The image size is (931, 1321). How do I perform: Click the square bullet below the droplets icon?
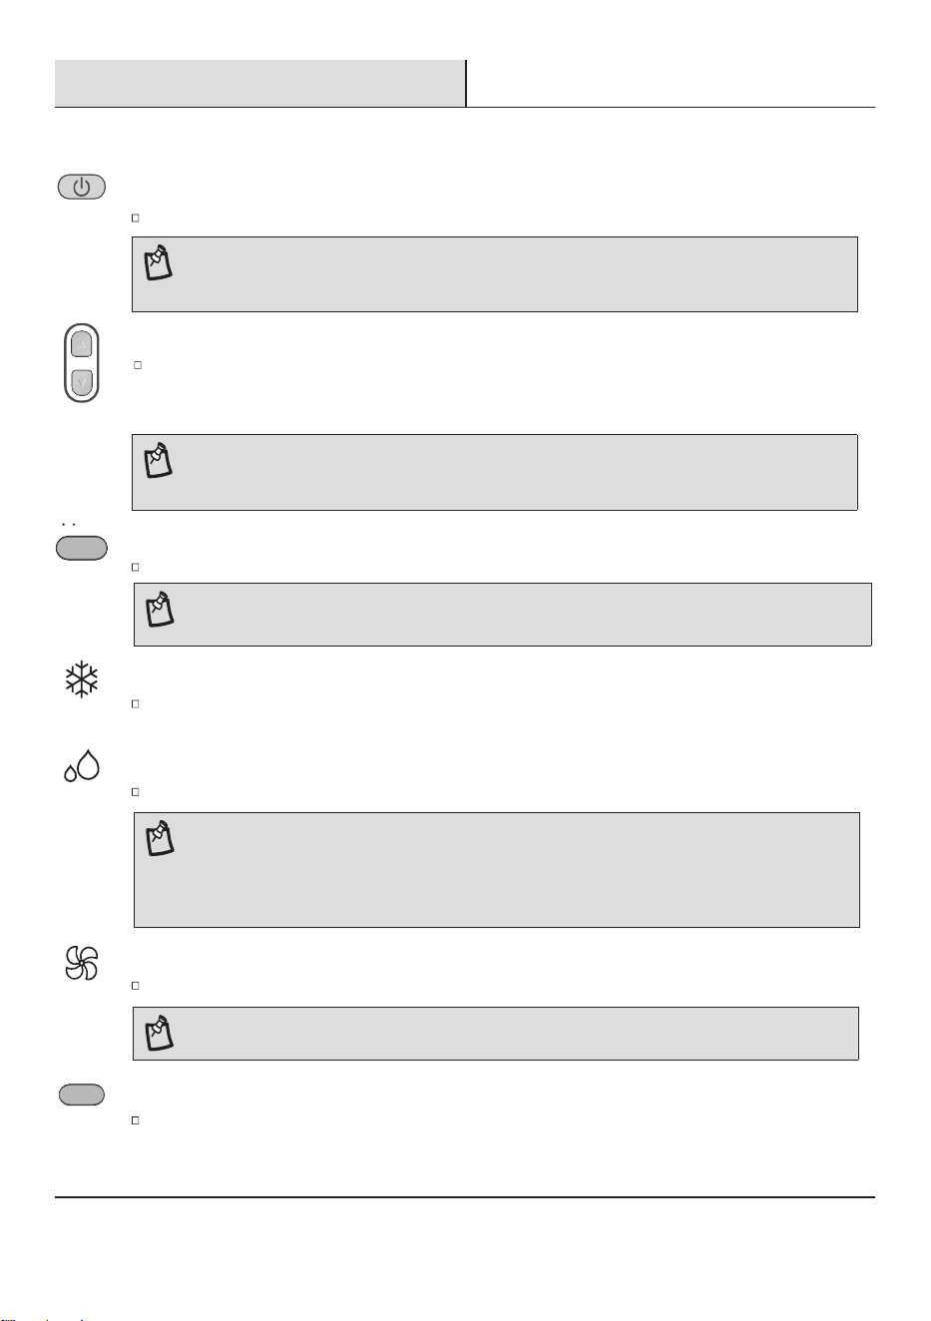(135, 792)
